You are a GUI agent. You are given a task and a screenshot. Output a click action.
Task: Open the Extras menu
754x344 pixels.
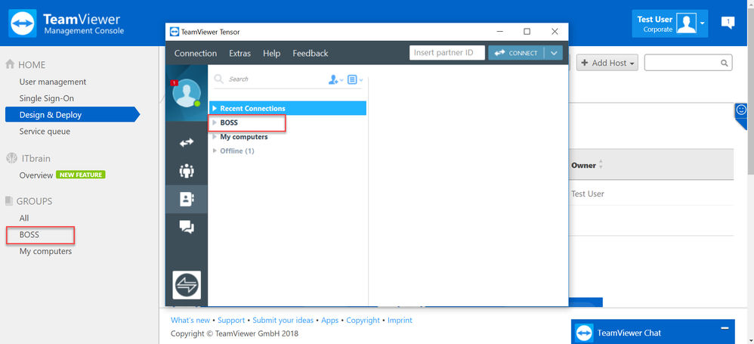[239, 54]
